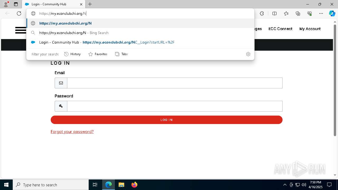
Task: Open Collections icon in toolbar
Action: 298,13
